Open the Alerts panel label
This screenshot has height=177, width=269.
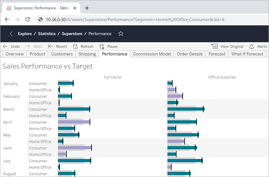262,47
